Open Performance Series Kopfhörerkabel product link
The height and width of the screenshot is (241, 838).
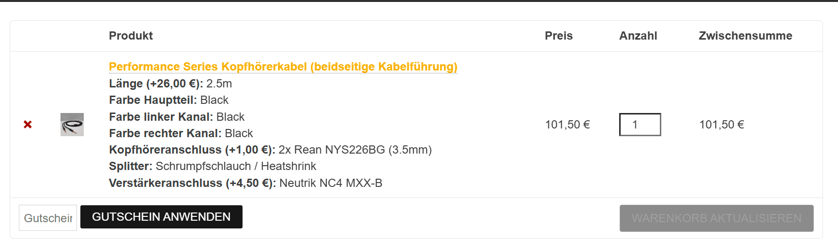click(283, 67)
